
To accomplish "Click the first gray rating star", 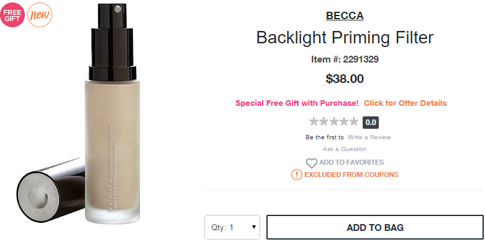I will (314, 122).
